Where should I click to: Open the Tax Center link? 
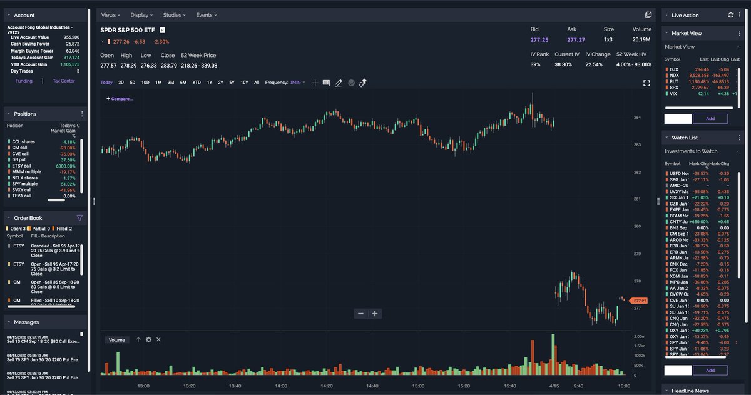click(63, 81)
